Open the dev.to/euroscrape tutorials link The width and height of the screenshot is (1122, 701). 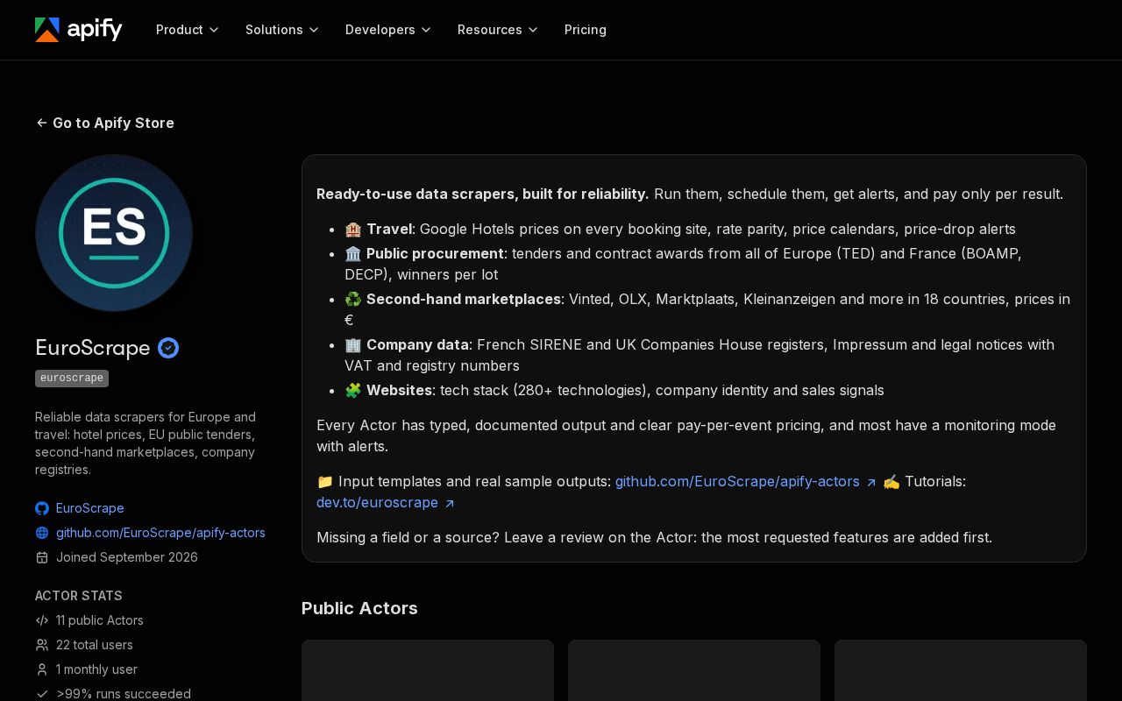pos(386,502)
